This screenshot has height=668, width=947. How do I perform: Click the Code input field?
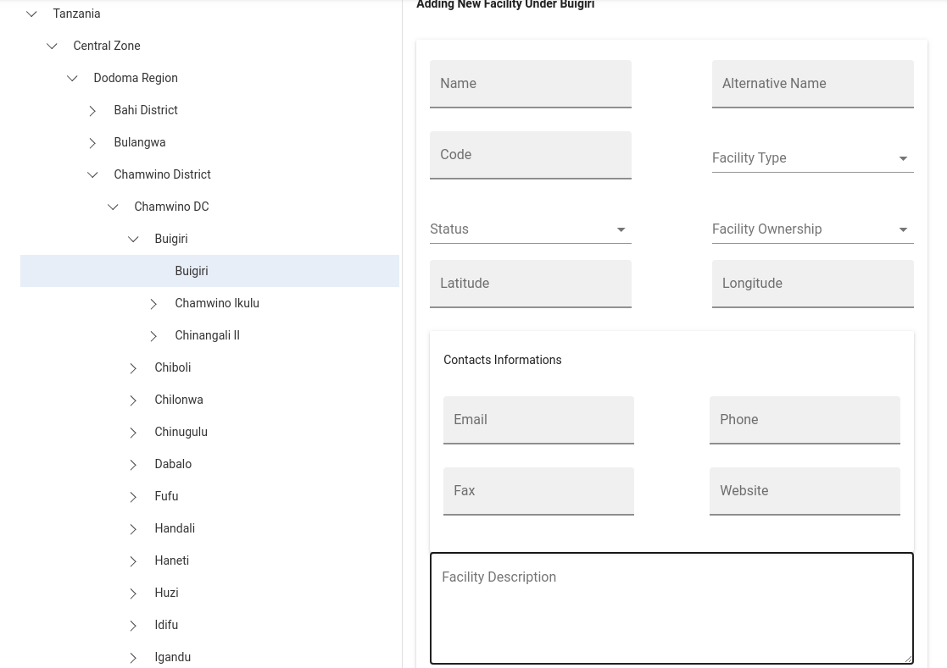click(x=531, y=155)
